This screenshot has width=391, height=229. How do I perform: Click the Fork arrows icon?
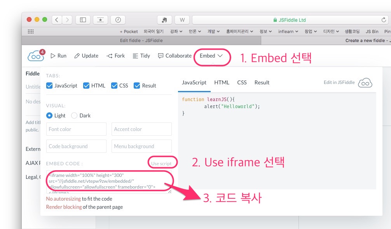[x=110, y=56]
